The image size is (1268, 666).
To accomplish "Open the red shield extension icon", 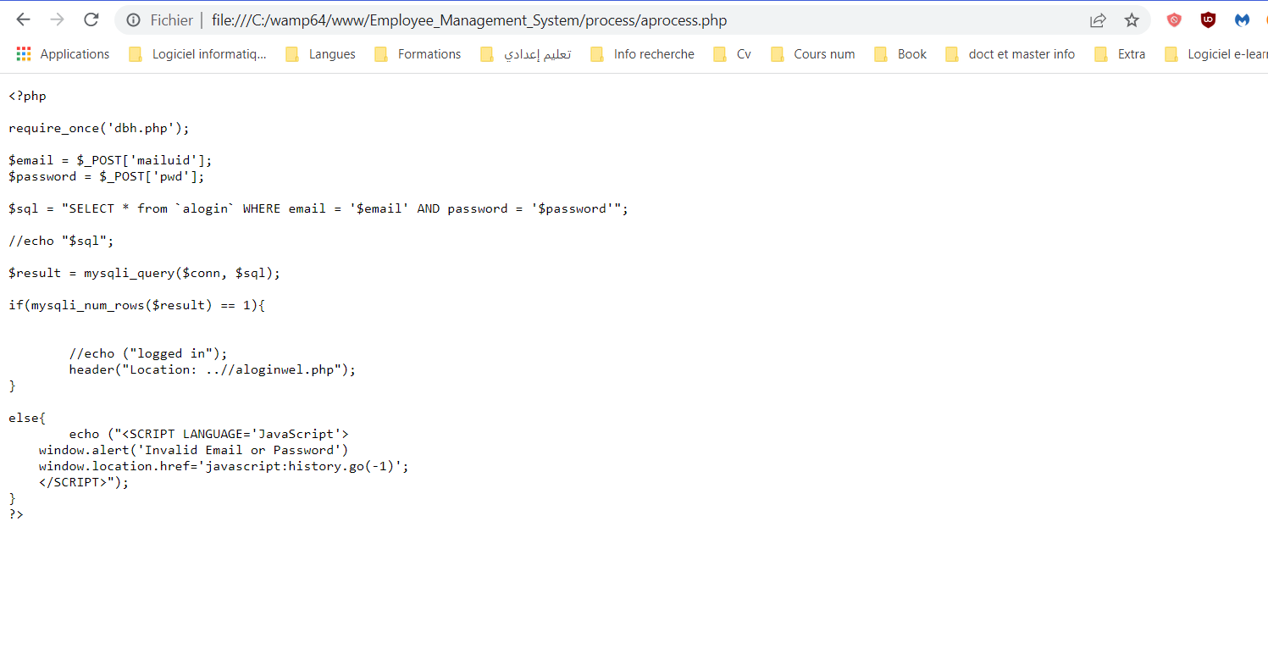I will click(1174, 20).
